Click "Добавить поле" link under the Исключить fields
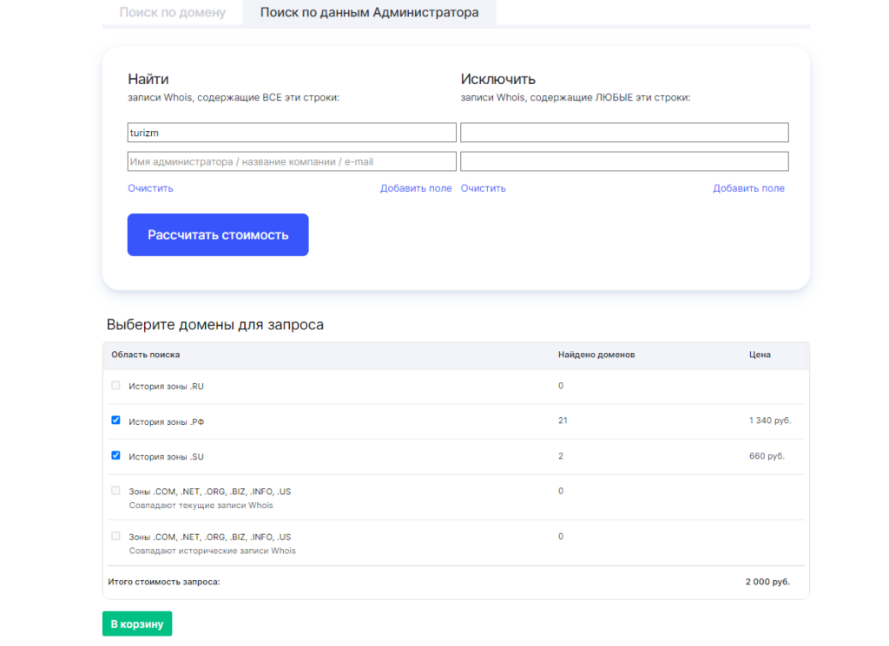889x646 pixels. [x=748, y=188]
